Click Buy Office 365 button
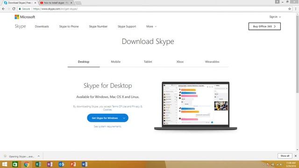The width and height of the screenshot is (299, 168). pos(264,26)
